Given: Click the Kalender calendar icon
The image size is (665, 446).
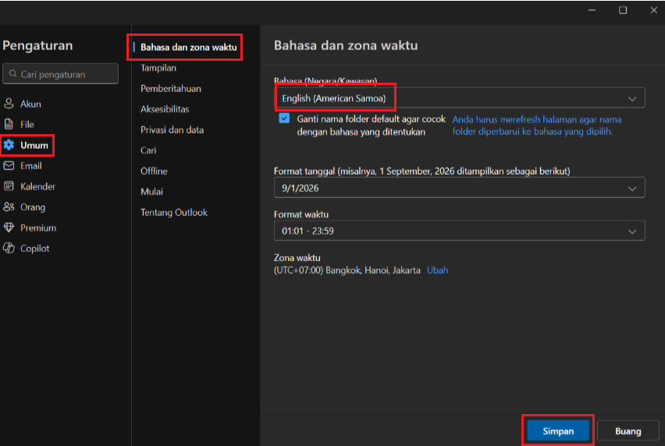Looking at the screenshot, I should (x=9, y=186).
